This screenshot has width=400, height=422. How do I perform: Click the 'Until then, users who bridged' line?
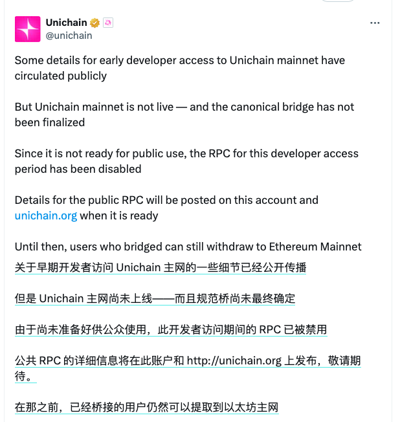(x=188, y=247)
